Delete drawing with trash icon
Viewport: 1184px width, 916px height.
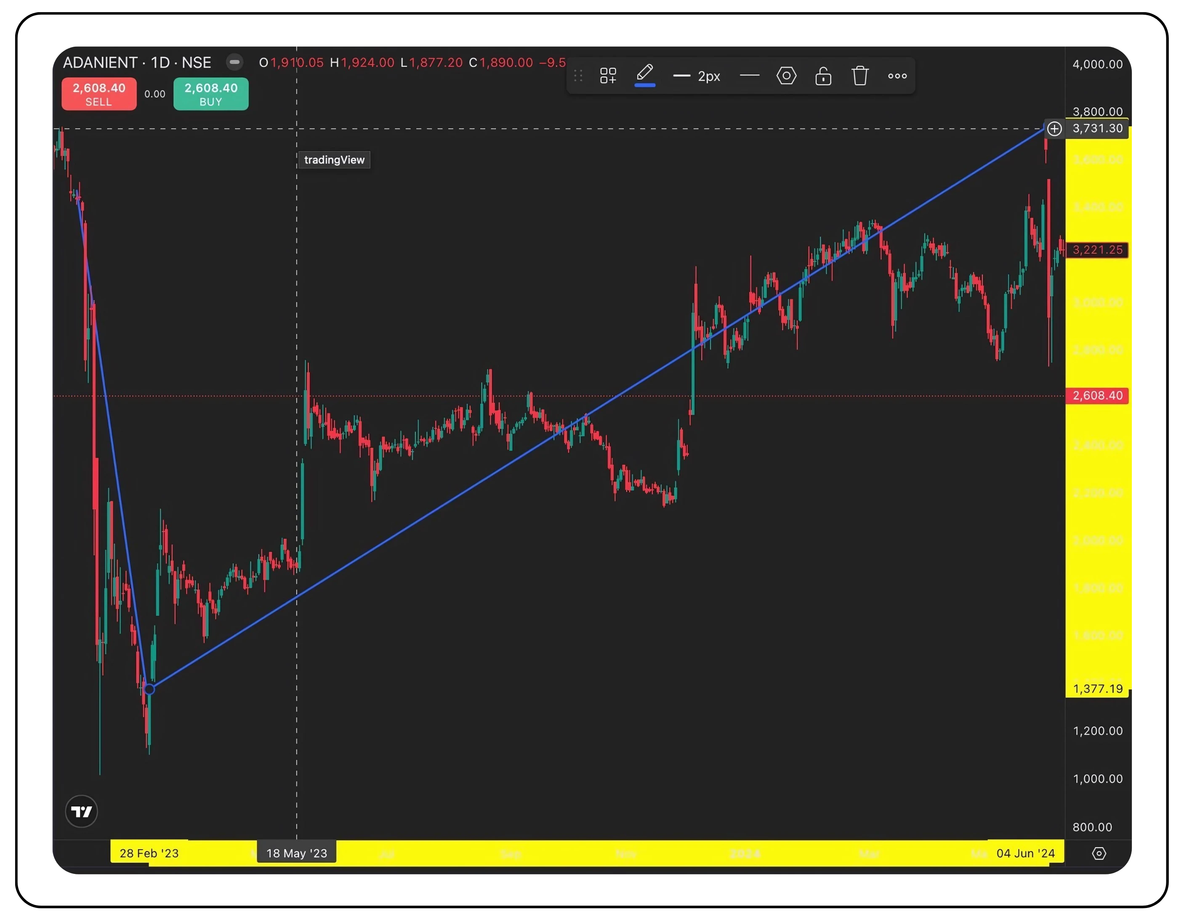coord(860,76)
